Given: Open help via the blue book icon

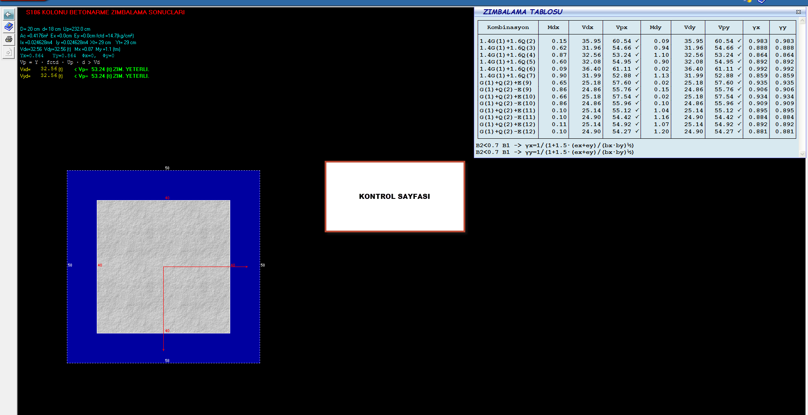Looking at the screenshot, I should pyautogui.click(x=8, y=27).
